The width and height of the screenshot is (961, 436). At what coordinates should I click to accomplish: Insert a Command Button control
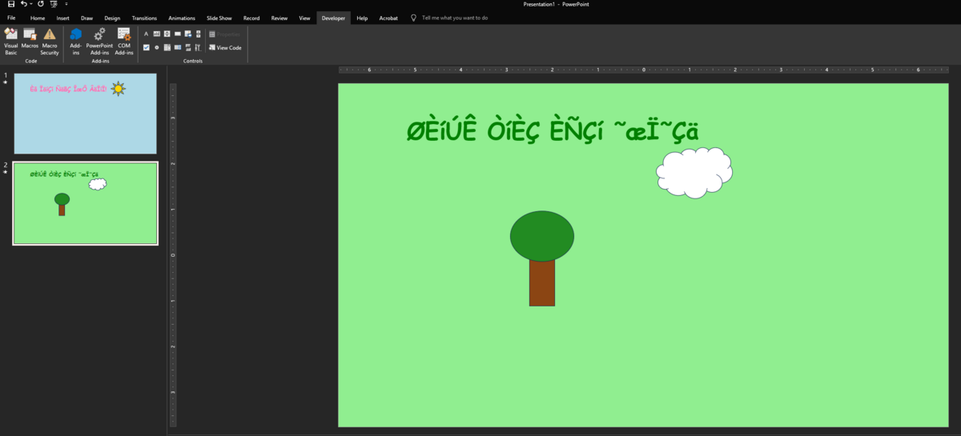point(177,34)
